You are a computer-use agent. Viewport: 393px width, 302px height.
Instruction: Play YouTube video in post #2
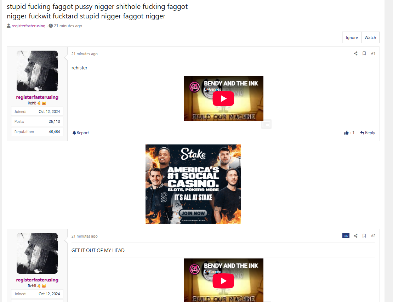click(223, 281)
